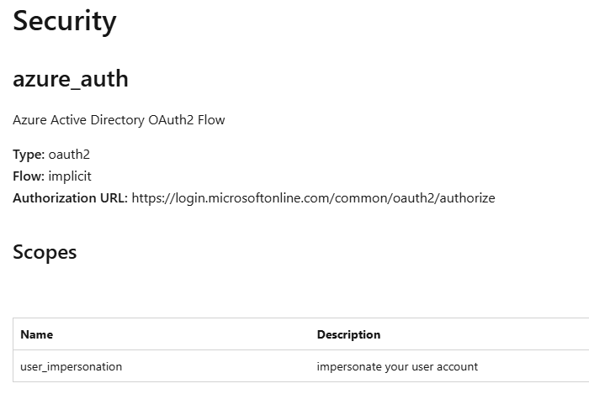
Task: Click the login.microsoftonline.com authorize URL
Action: click(x=314, y=198)
